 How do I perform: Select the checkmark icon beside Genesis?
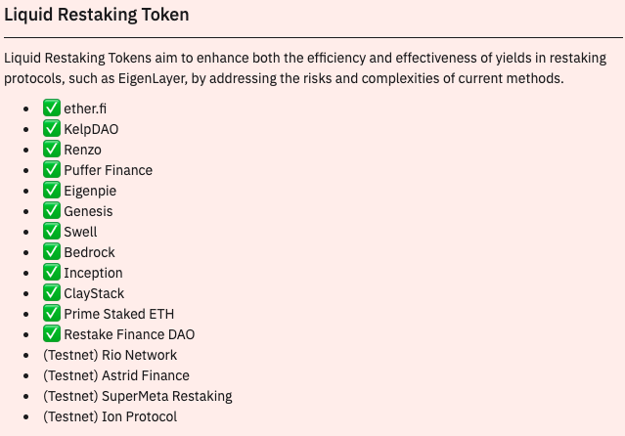(52, 211)
